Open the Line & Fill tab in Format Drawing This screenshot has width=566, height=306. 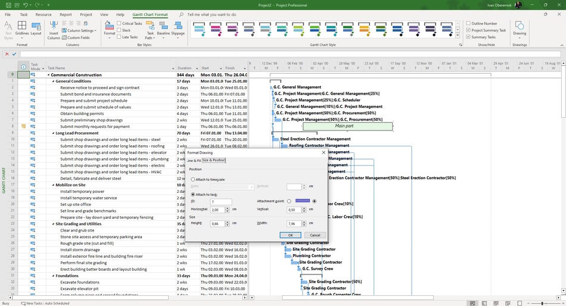point(194,161)
